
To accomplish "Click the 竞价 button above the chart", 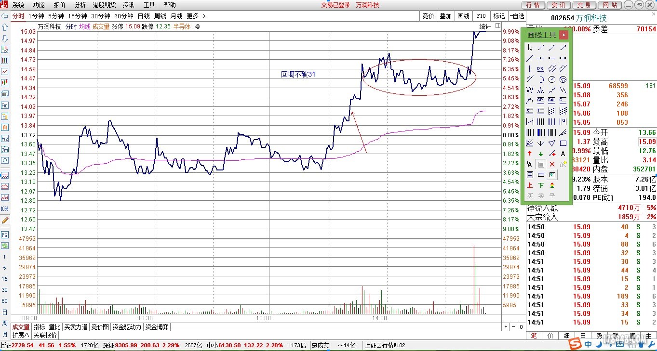I will point(428,16).
